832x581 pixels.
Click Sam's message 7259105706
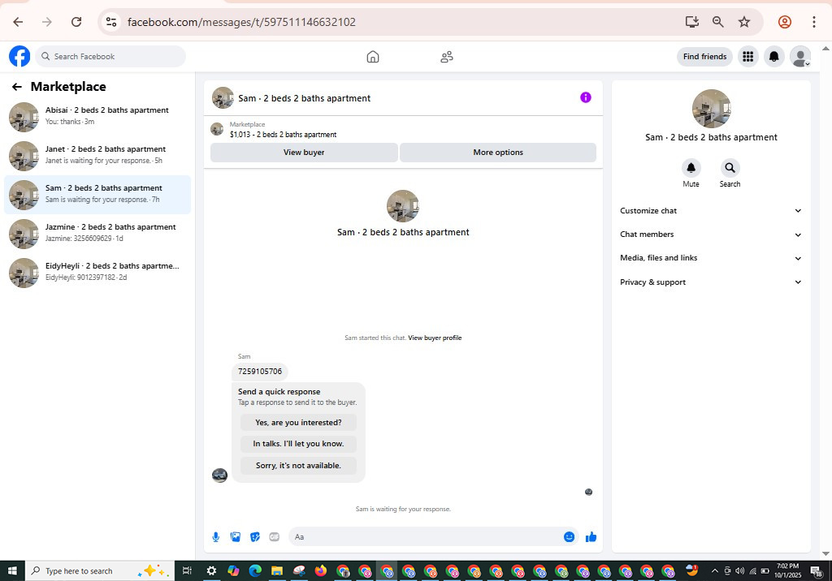260,372
